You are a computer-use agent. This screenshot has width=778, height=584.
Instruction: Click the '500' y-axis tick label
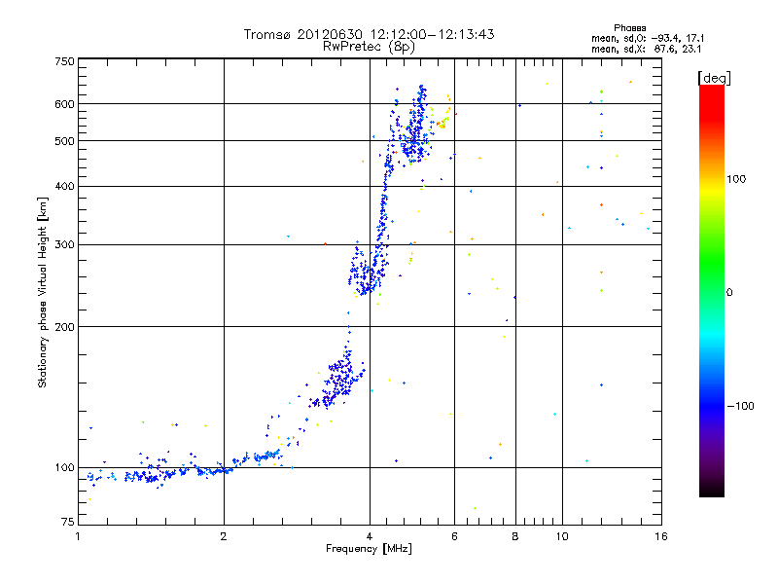point(64,141)
